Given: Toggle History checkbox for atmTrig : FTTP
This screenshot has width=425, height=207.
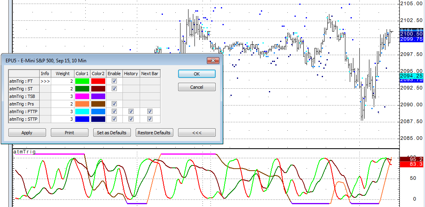Looking at the screenshot, I should click(x=131, y=111).
